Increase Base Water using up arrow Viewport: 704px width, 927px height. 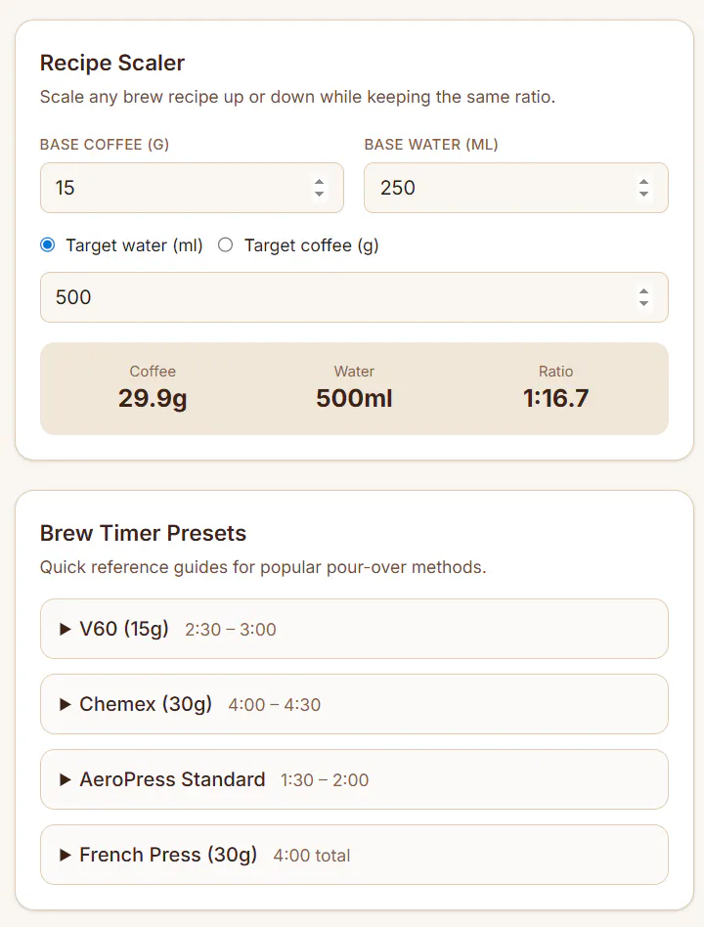click(643, 182)
